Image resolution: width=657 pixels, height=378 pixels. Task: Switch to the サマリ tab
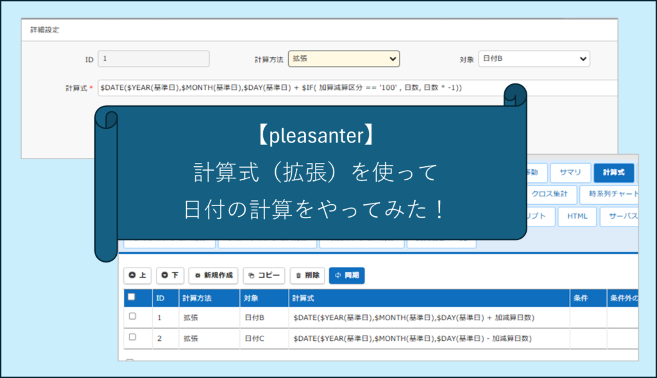point(570,172)
